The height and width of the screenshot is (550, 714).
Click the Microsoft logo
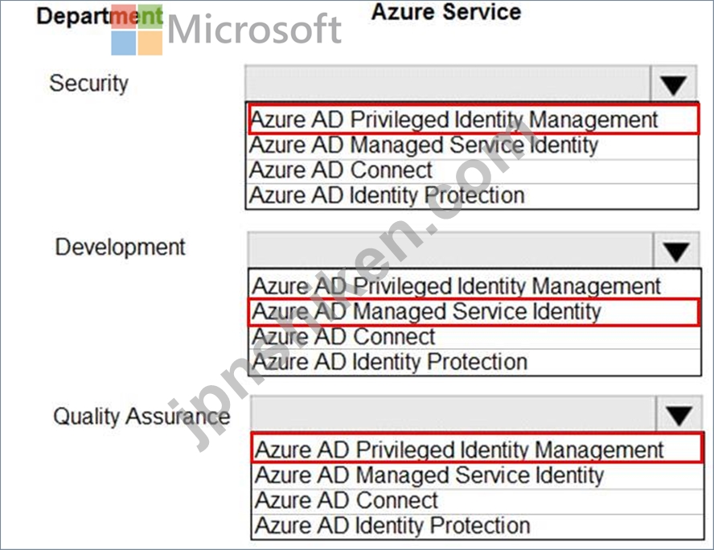(226, 30)
